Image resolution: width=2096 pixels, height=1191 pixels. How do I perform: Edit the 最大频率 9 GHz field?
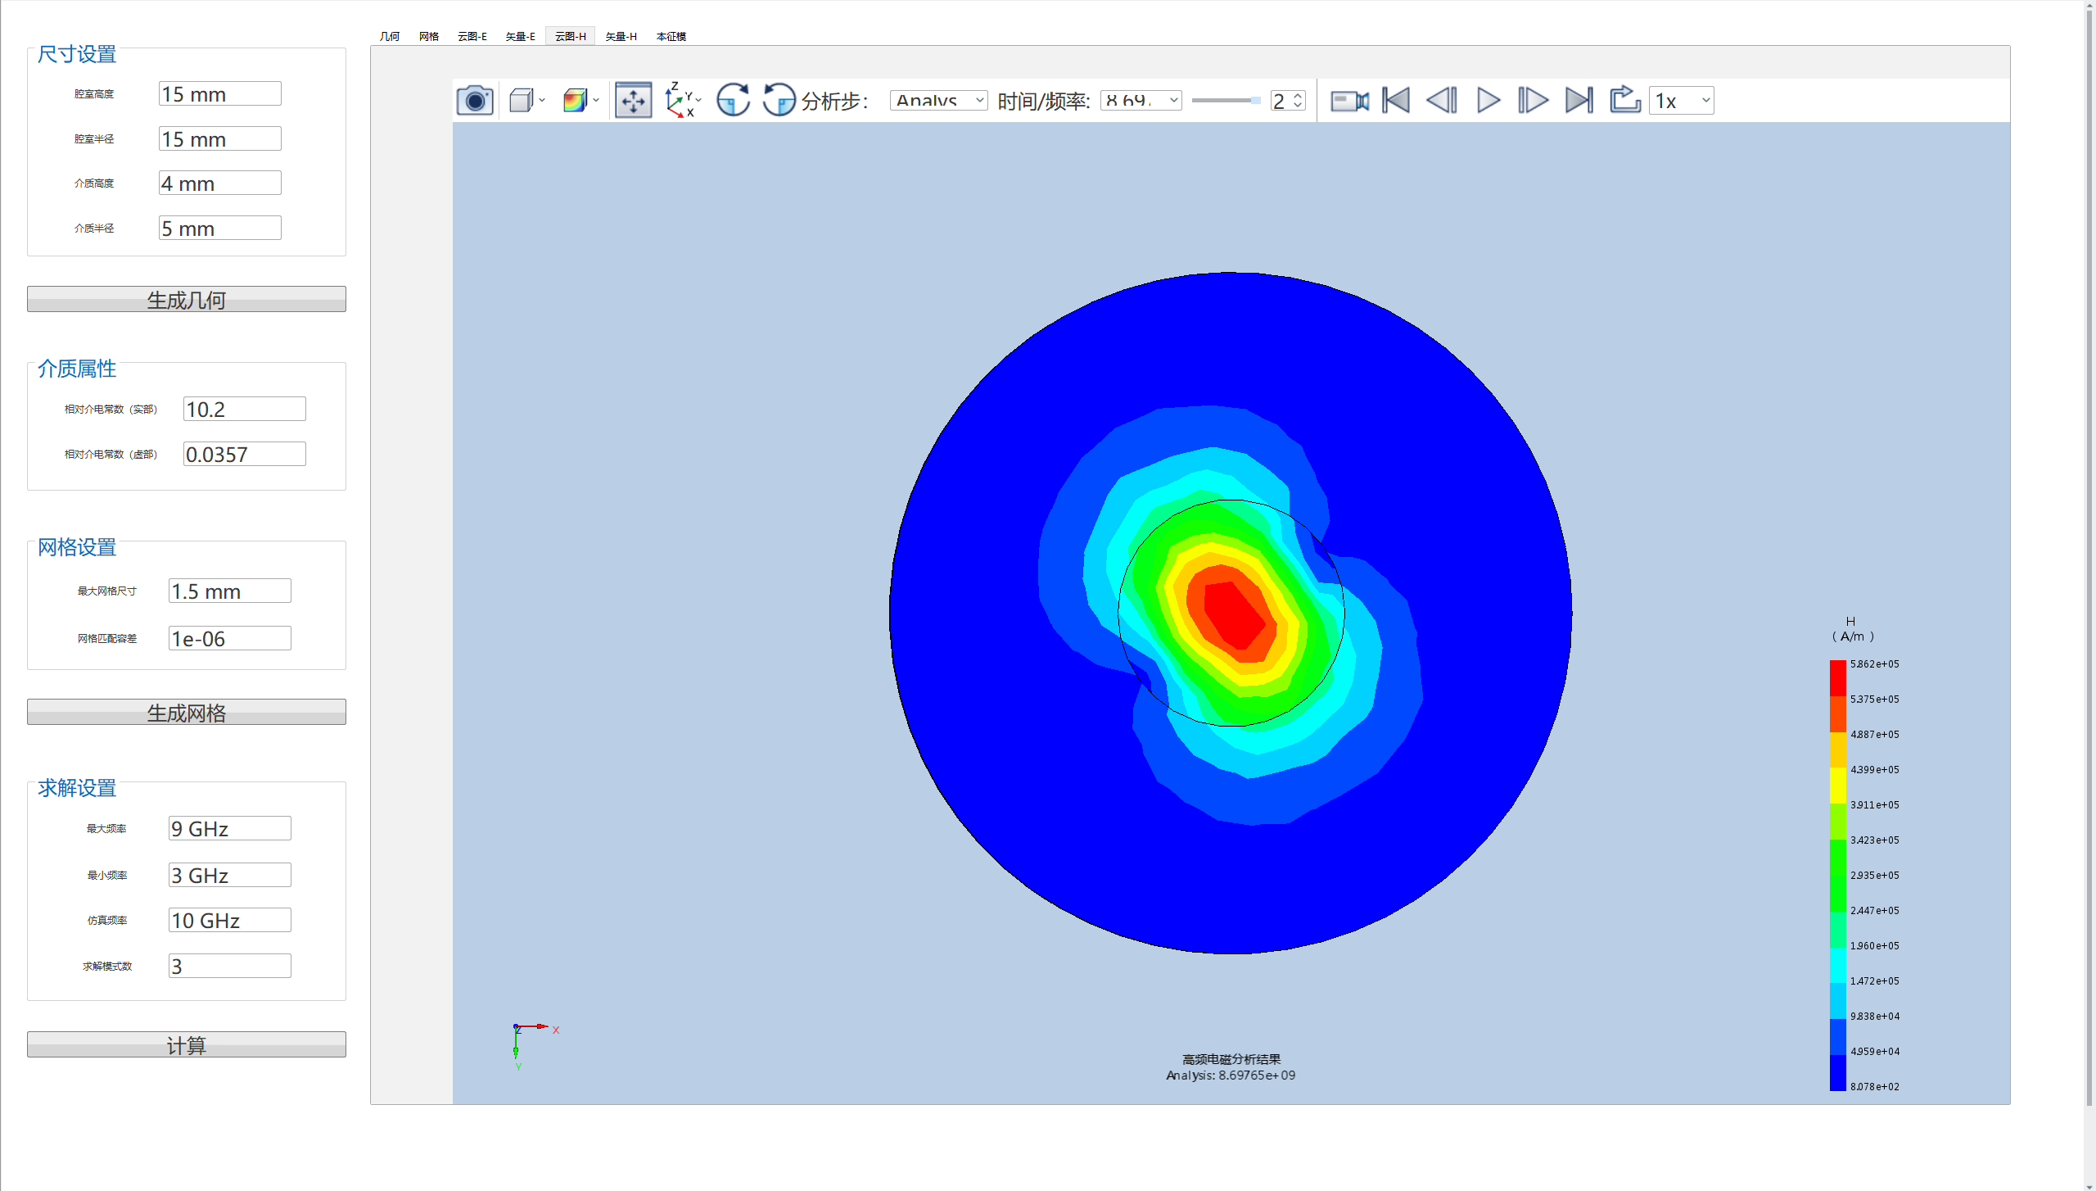click(x=230, y=828)
